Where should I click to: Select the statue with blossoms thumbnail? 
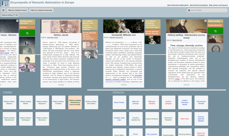(27, 68)
